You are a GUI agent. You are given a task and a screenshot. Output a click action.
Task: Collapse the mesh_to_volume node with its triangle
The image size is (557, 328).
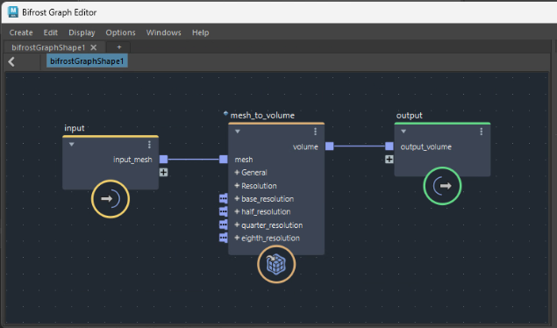pyautogui.click(x=238, y=132)
